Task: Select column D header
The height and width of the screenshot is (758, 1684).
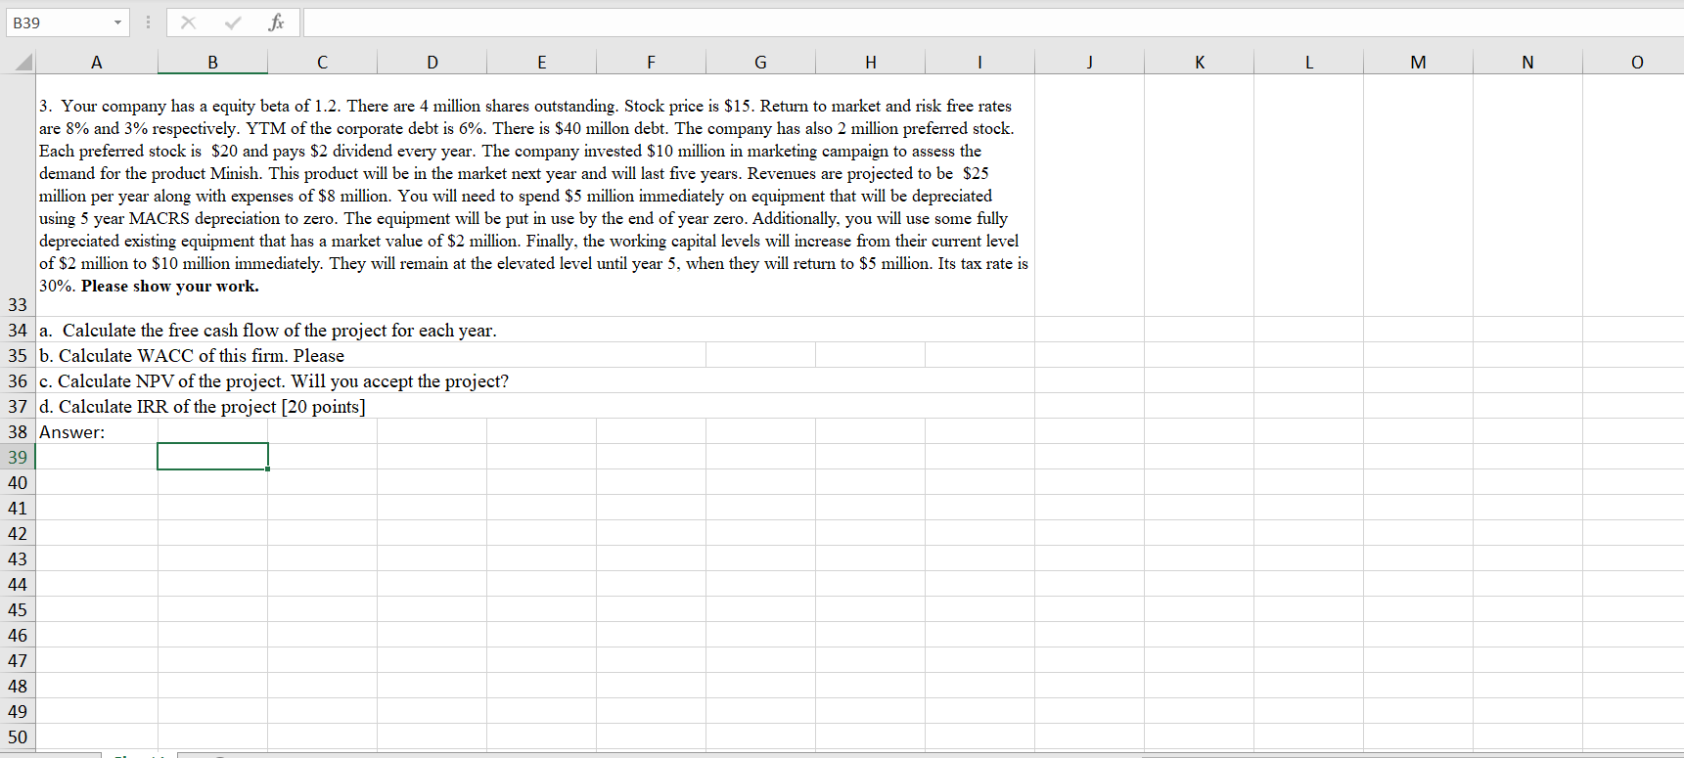Action: [x=432, y=63]
